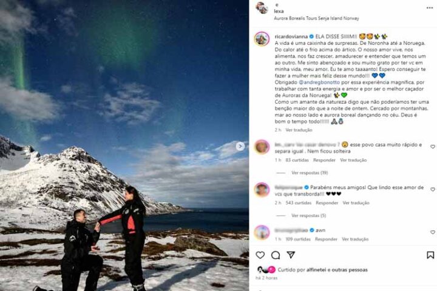
Task: Like the 'casa muito rápido' comment
Action: tap(433, 147)
